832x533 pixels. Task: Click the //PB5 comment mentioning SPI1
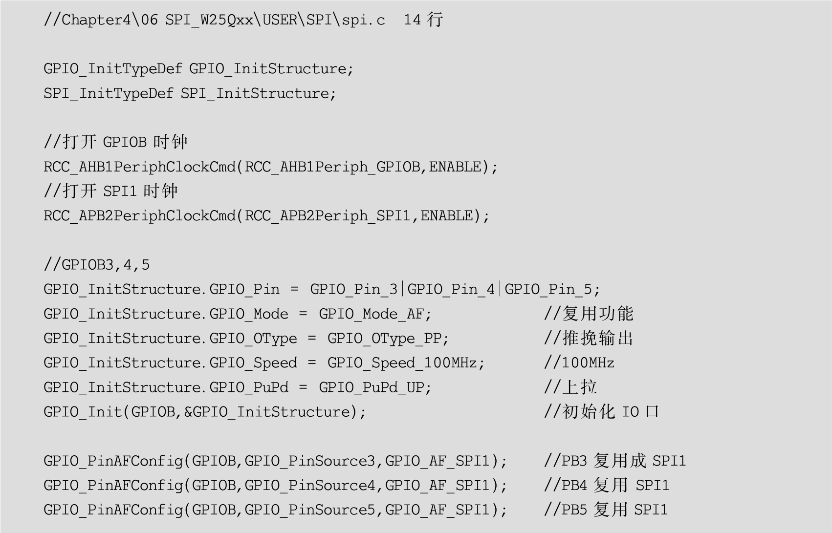click(x=606, y=510)
